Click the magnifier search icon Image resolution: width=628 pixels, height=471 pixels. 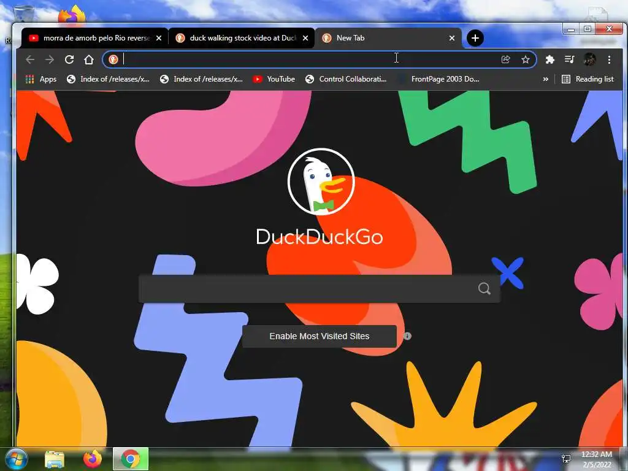click(x=484, y=288)
